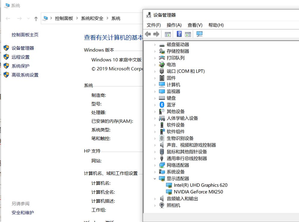299x222 pixels.
Task: Select the 磁盘驱动器 disk drive icon
Action: [x=162, y=45]
